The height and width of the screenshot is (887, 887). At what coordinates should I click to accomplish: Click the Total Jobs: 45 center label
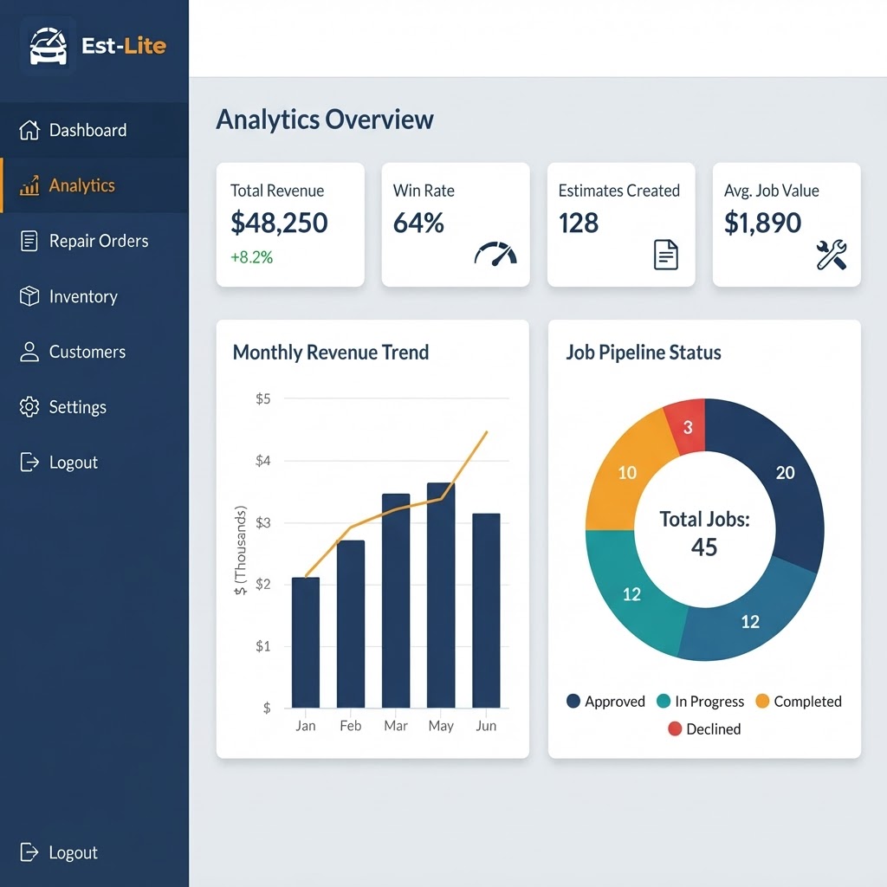705,533
